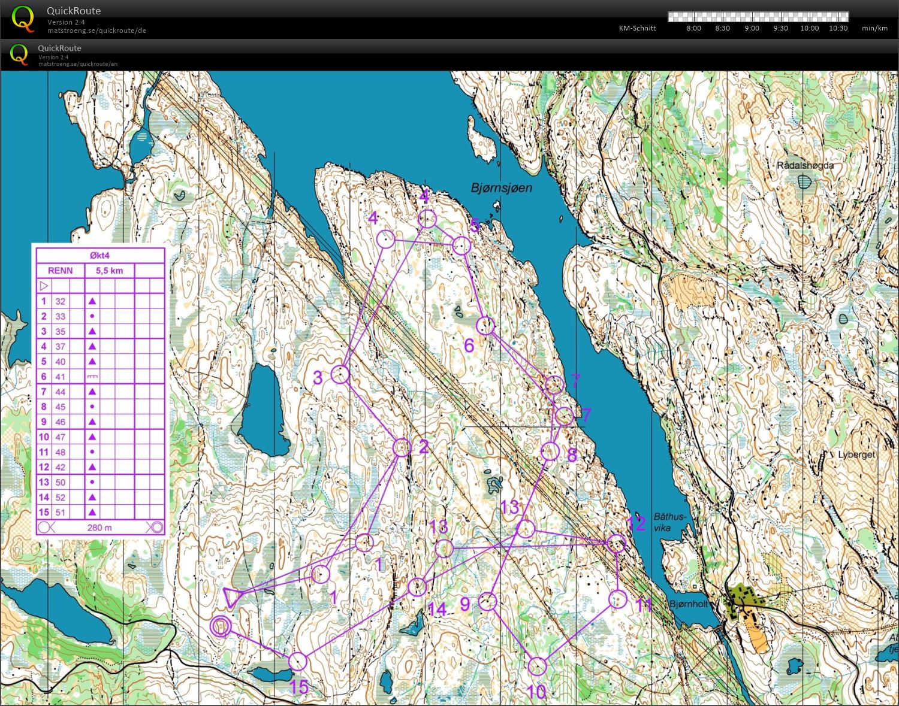Click the 9:00 mark on the pace scale

752,28
